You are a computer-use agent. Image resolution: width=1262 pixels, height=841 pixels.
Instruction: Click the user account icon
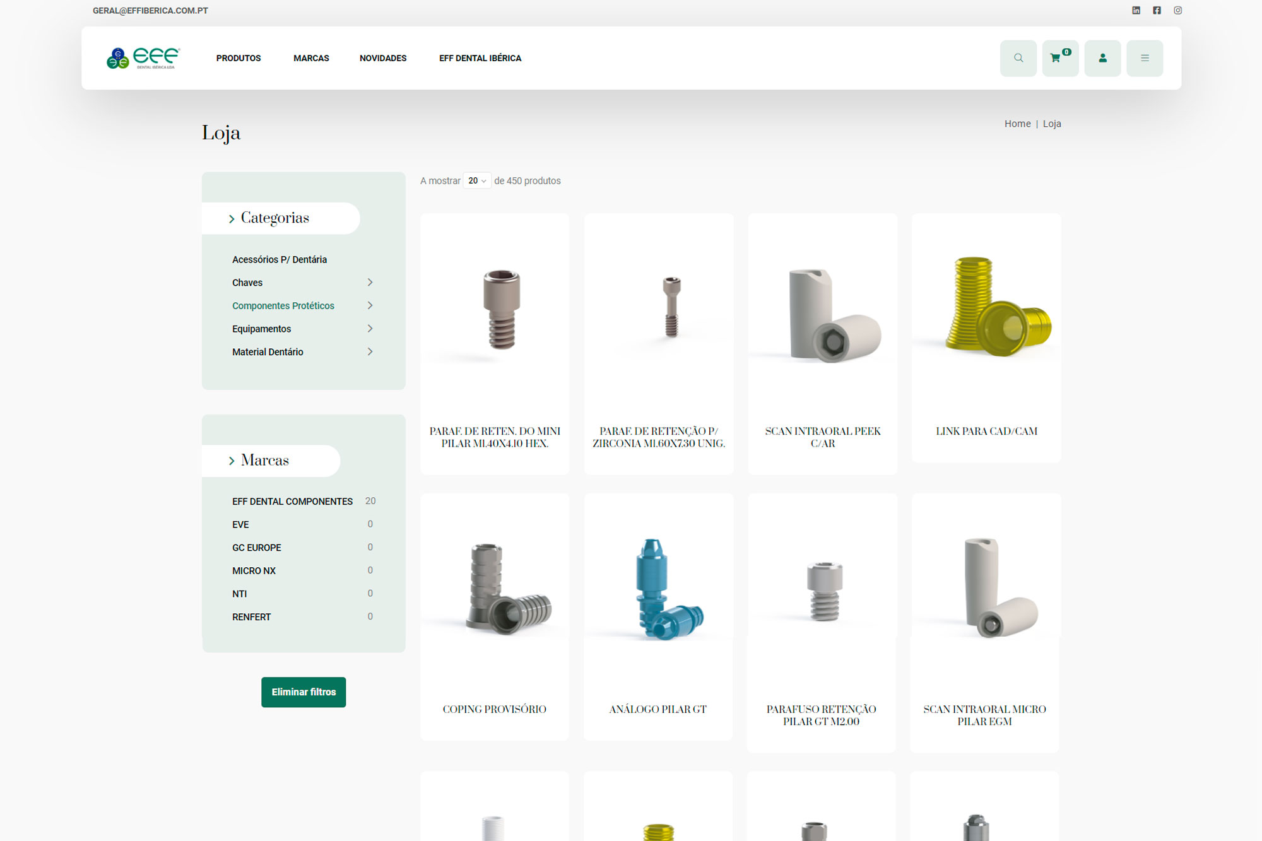(x=1102, y=58)
